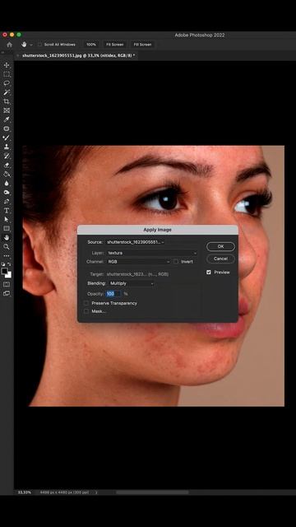Open the Edit Toolbar three-dots menu
Image resolution: width=296 pixels, height=527 pixels.
pyautogui.click(x=7, y=256)
